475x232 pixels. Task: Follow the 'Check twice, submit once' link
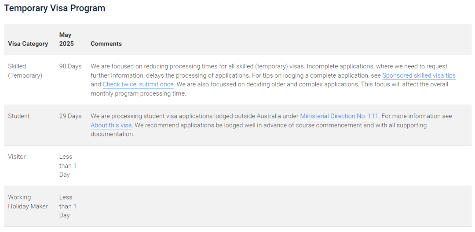click(138, 84)
